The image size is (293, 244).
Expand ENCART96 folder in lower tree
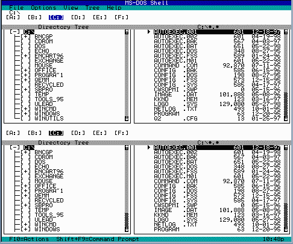coord(26,172)
